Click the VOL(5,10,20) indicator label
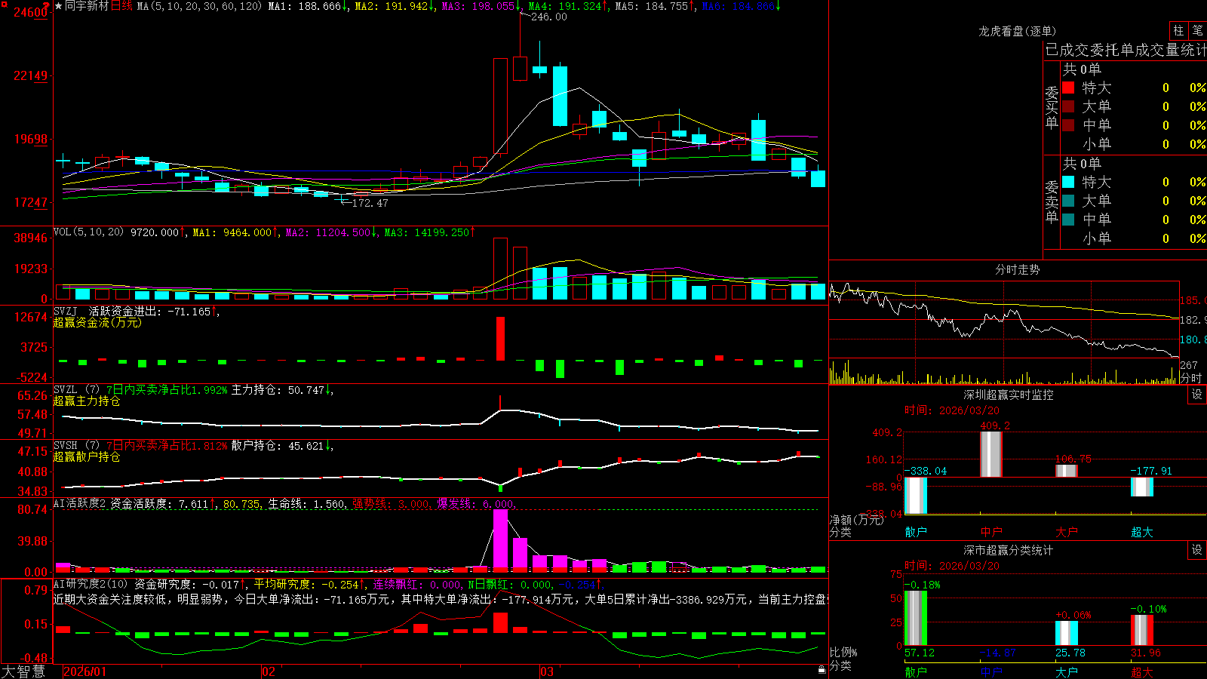Screen dimensions: 1207x679 (88, 232)
